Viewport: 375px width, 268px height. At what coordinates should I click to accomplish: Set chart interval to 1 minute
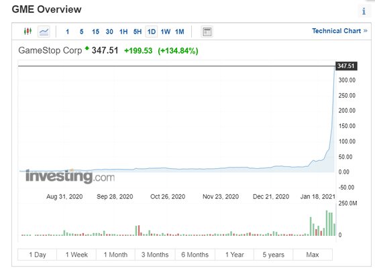(x=68, y=31)
